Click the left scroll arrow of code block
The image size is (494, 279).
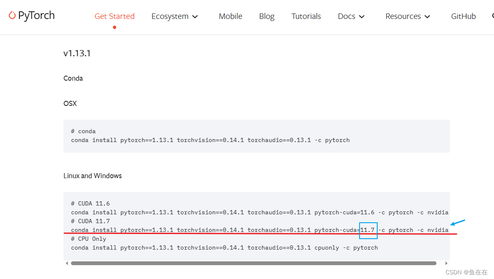click(x=67, y=263)
